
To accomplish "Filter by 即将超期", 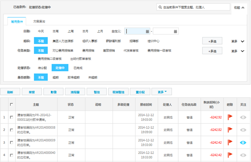I will click(73, 77).
